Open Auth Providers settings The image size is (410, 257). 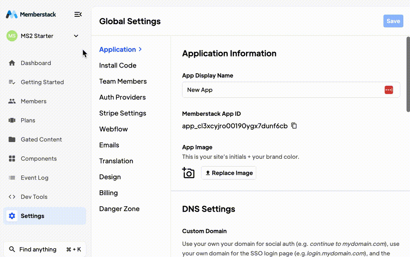tap(122, 97)
